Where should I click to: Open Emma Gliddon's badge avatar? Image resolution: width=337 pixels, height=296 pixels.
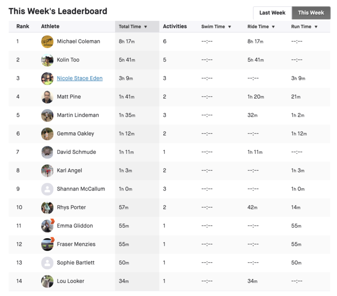pyautogui.click(x=47, y=226)
